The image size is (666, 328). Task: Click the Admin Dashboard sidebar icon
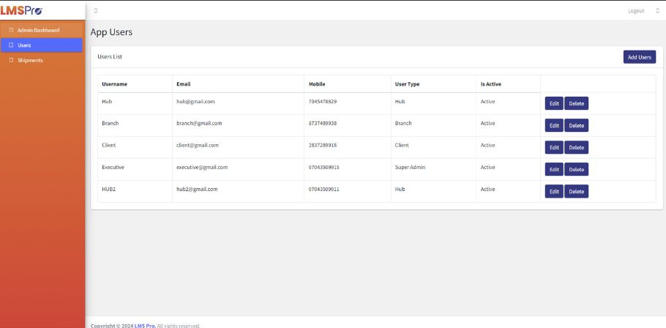(x=11, y=30)
